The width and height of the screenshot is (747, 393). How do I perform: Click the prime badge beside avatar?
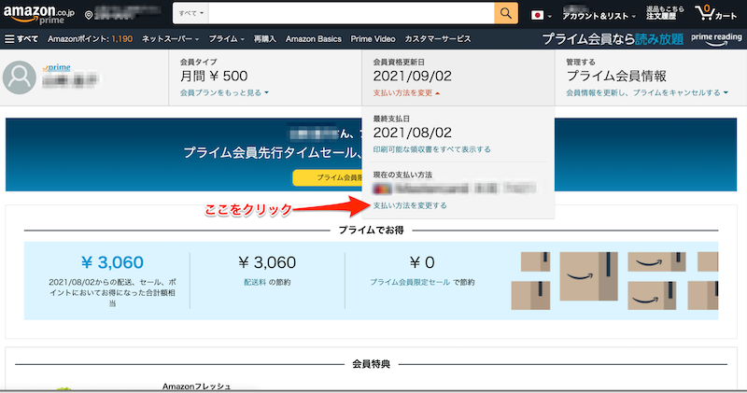click(56, 67)
